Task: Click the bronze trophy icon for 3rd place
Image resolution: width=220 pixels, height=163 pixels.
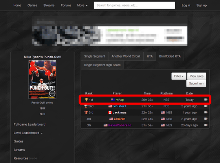Action: click(x=86, y=112)
